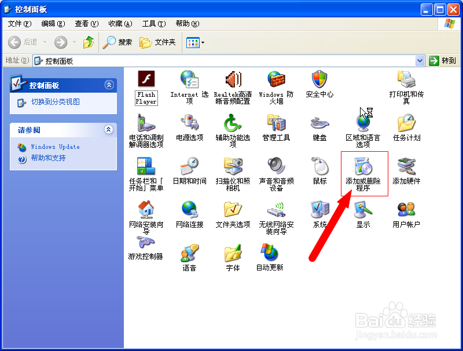Image resolution: width=463 pixels, height=351 pixels.
Task: Expand the back history dropdown arrow
Action: (45, 42)
